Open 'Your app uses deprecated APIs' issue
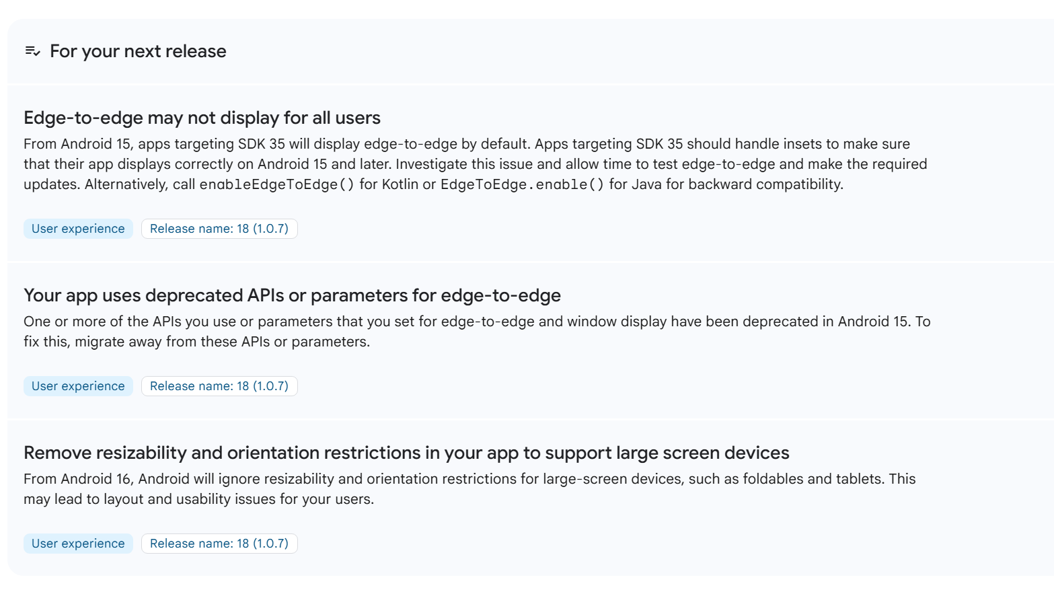Screen dimensions: 1054x592 coord(292,295)
